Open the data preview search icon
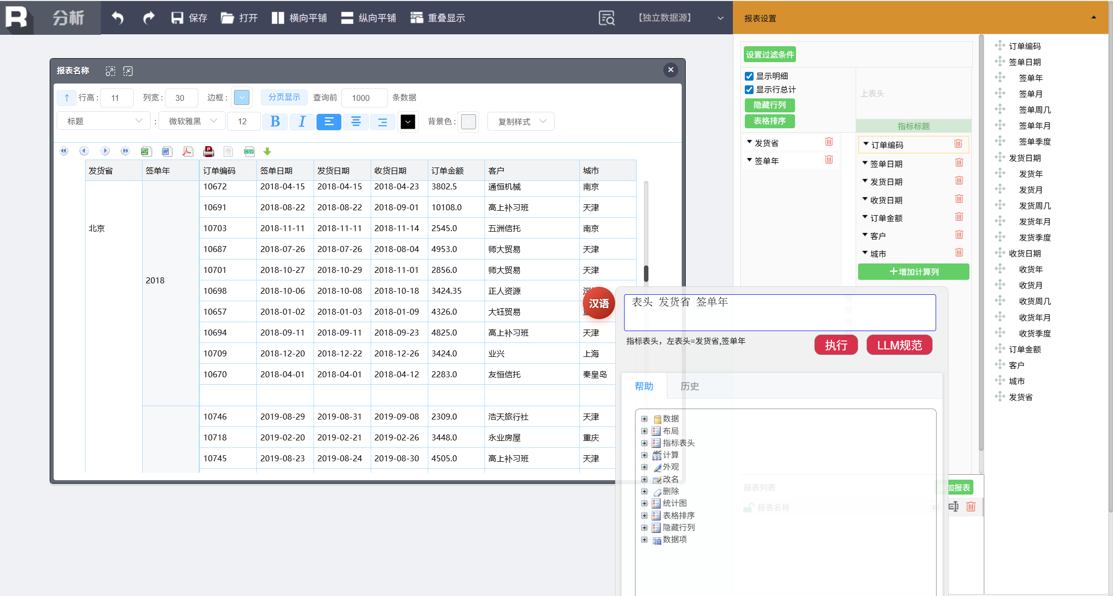Viewport: 1113px width, 596px height. pyautogui.click(x=606, y=18)
